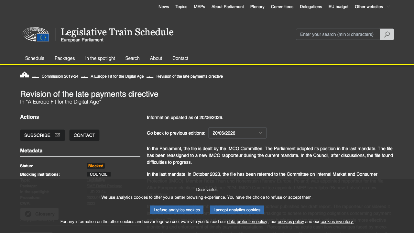Click the Metadata section heading

31,151
